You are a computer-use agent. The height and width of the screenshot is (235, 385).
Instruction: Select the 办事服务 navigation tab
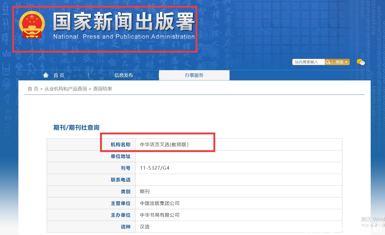pos(194,75)
